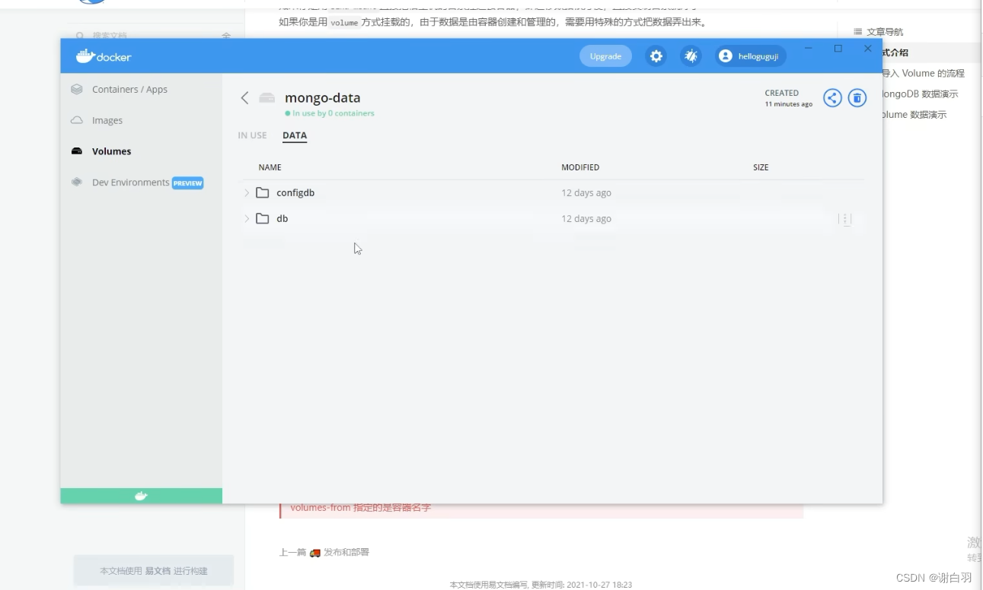Viewport: 983px width, 590px height.
Task: Sort by the SIZE column header
Action: [761, 167]
